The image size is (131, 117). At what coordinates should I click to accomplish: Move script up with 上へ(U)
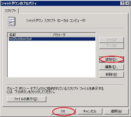pos(112,40)
